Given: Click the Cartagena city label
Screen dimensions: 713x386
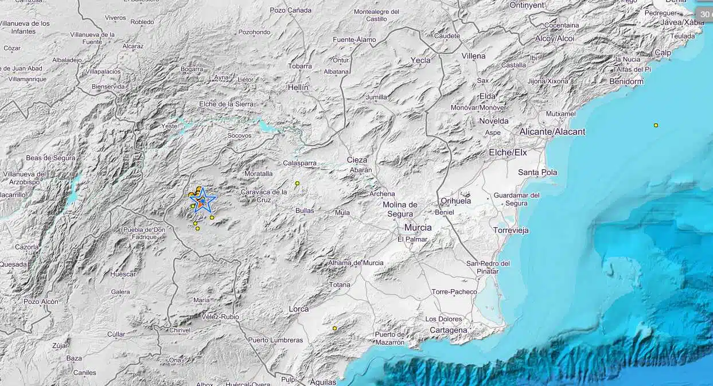Looking at the screenshot, I should coord(450,330).
